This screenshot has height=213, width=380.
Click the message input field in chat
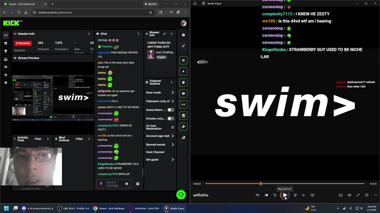[114, 184]
